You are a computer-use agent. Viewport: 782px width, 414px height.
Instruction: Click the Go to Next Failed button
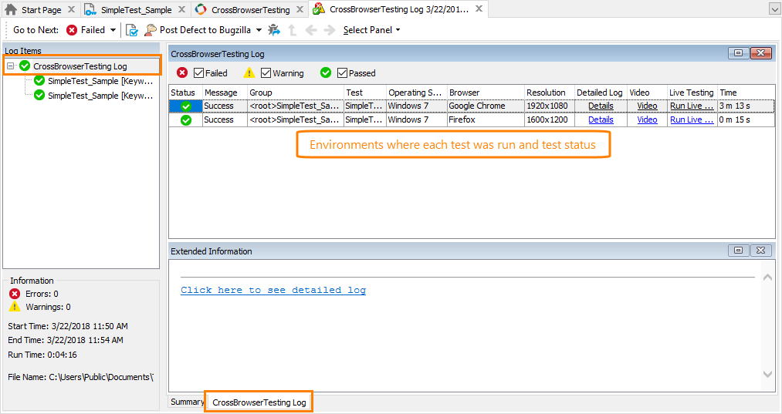85,30
